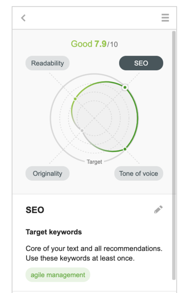Image resolution: width=188 pixels, height=293 pixels.
Task: Click the Good 7.9/10 overall score
Action: click(x=94, y=44)
